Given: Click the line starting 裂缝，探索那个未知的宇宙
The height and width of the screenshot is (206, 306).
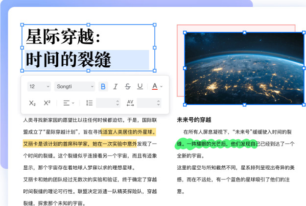Looking at the screenshot, I should 54,203.
